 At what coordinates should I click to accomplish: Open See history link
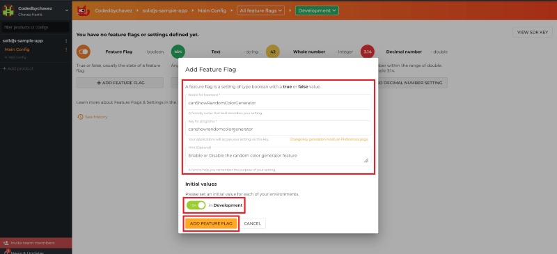click(96, 117)
